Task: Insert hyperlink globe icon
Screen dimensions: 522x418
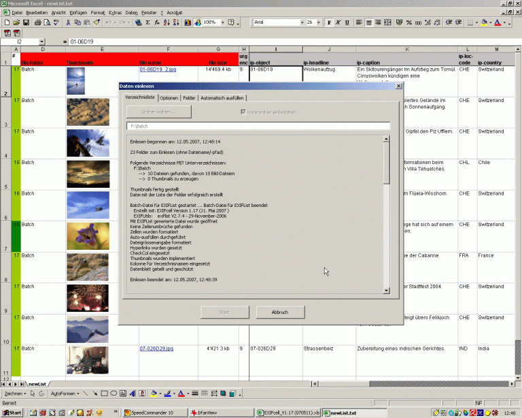Action: 138,22
